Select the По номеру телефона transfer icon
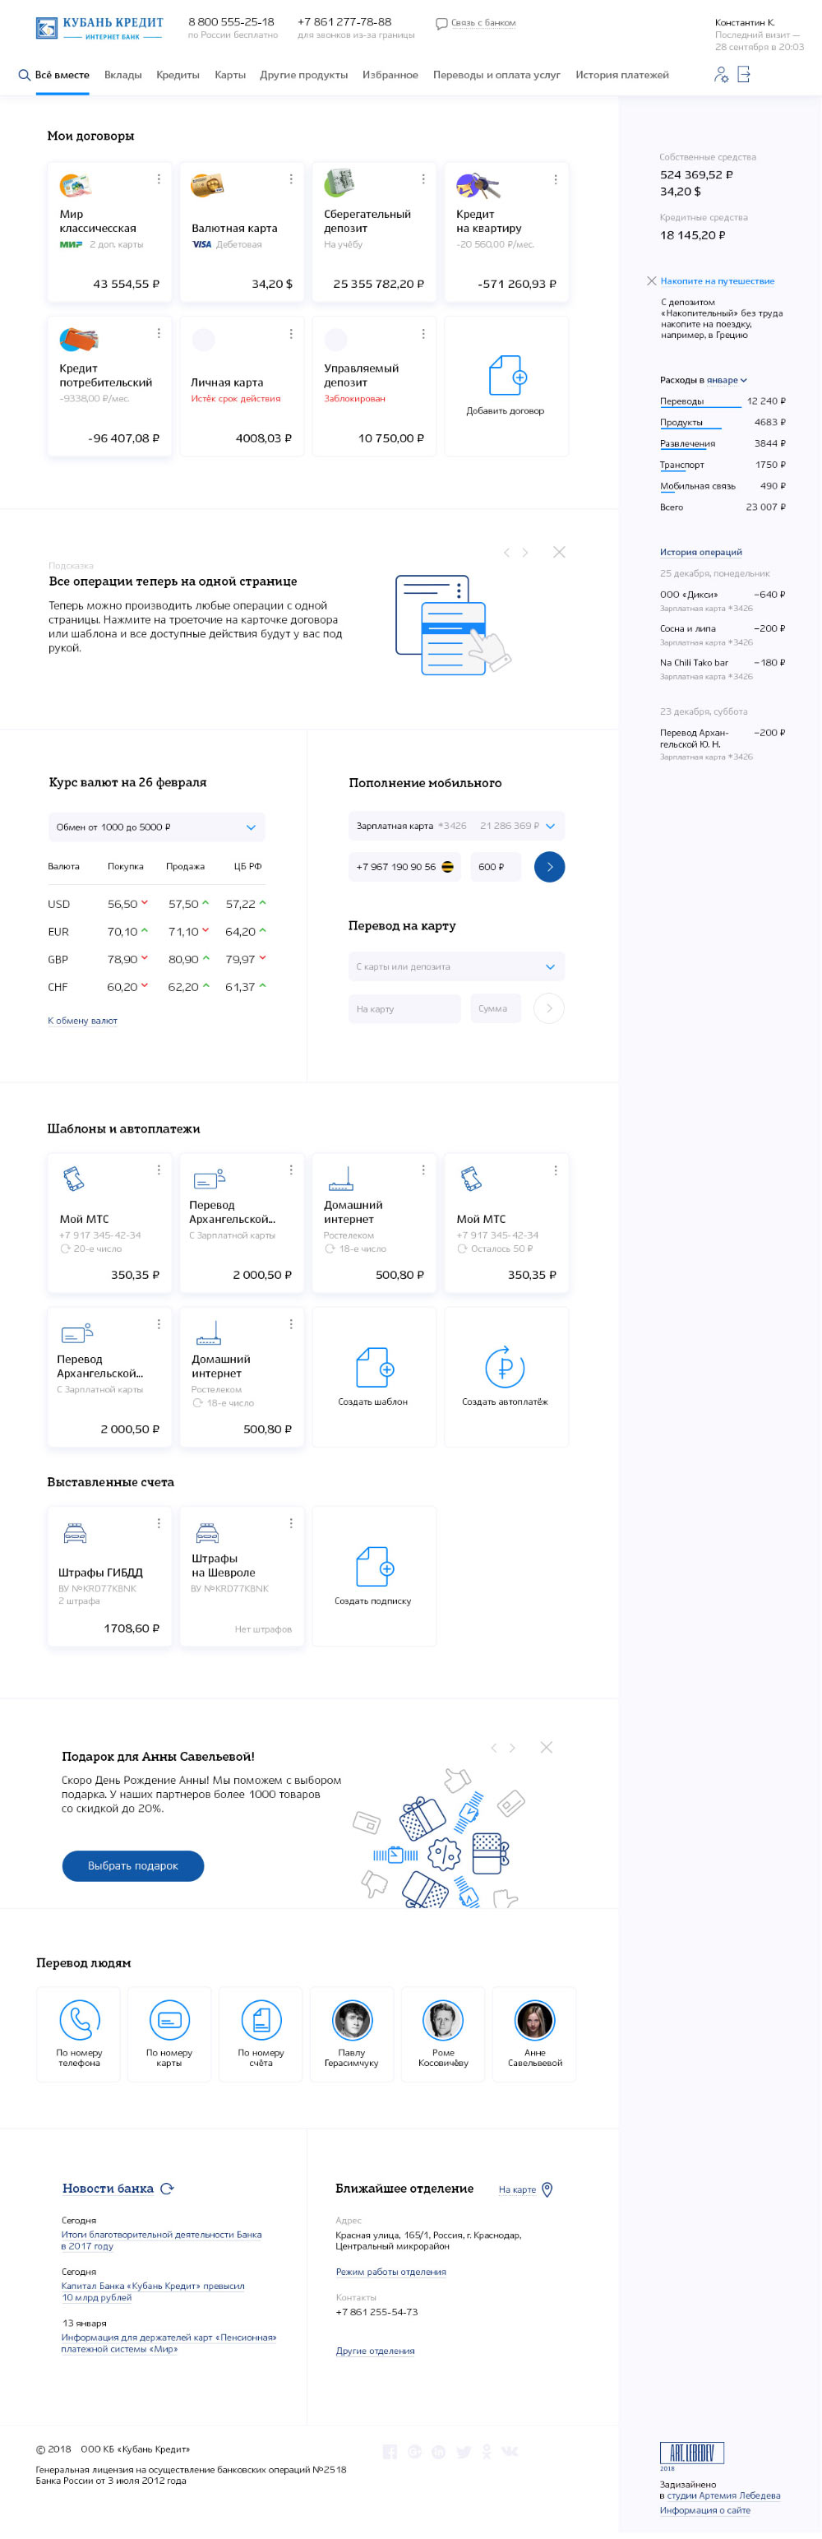822x2539 pixels. click(80, 2019)
